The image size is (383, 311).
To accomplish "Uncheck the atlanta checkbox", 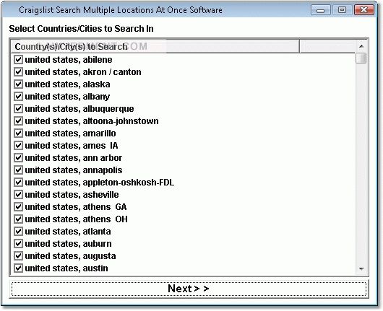I will coord(18,231).
